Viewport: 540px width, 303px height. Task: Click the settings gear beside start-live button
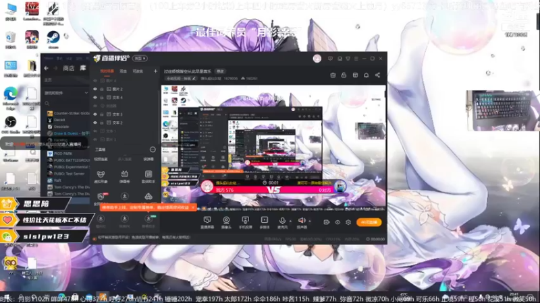pyautogui.click(x=348, y=222)
